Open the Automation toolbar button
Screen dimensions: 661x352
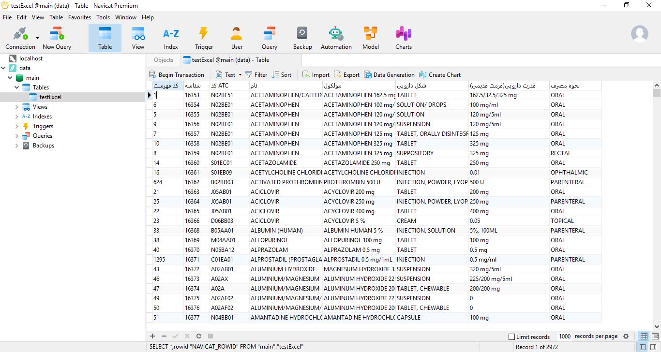pos(336,38)
